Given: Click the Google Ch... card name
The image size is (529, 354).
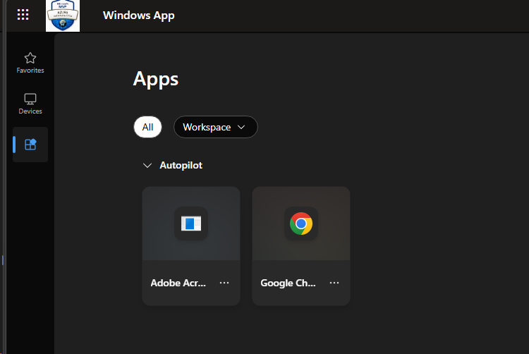Looking at the screenshot, I should pyautogui.click(x=288, y=283).
